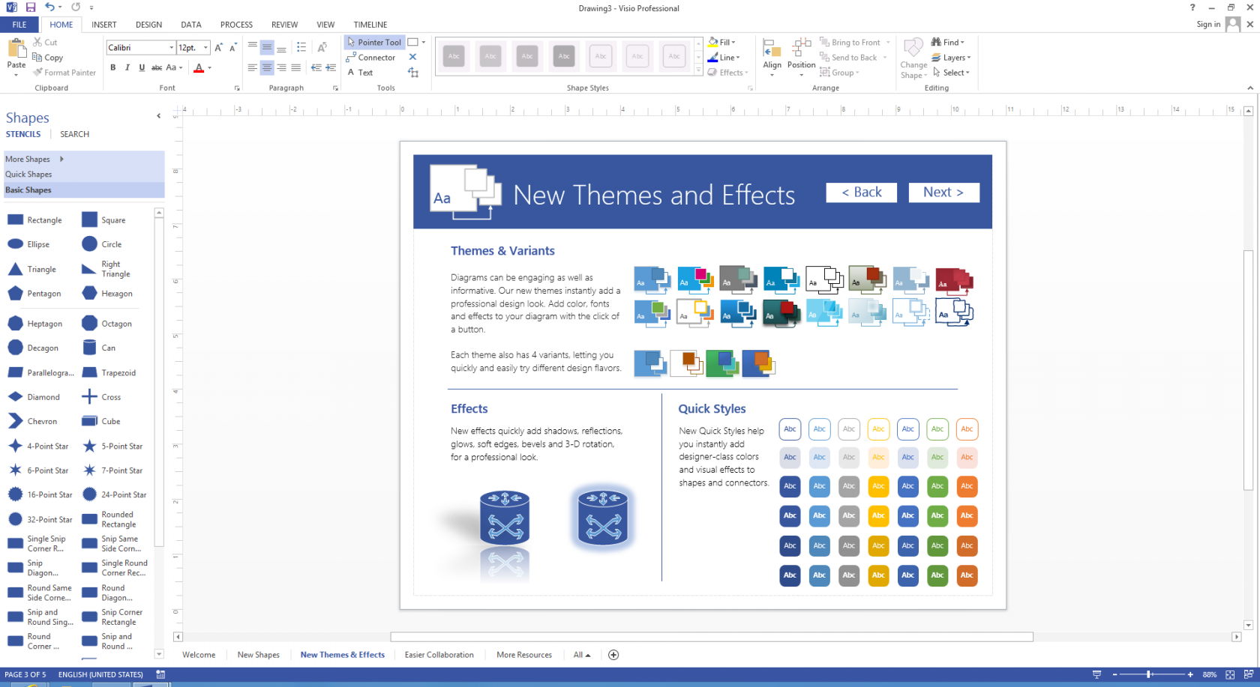Toggle bold formatting
Viewport: 1260px width, 687px height.
coord(113,67)
